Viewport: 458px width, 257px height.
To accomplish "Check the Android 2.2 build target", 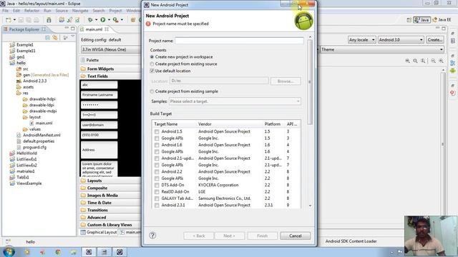I will click(157, 172).
